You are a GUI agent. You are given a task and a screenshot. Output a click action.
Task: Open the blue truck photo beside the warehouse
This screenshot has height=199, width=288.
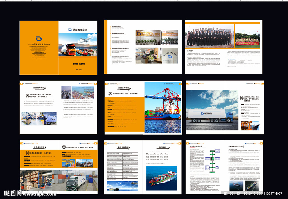click(50, 119)
